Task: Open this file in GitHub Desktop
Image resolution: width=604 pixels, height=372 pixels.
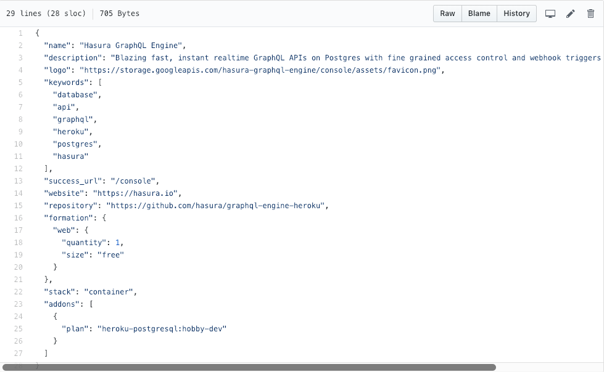Action: 549,13
